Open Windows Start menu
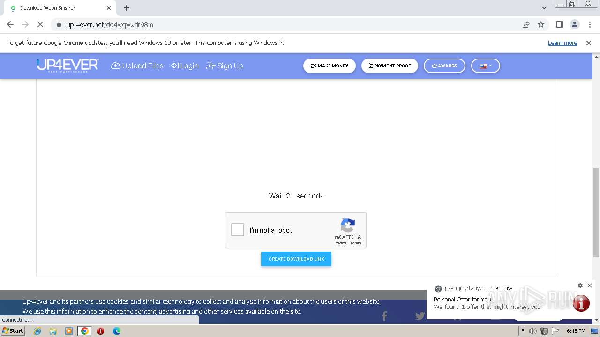This screenshot has width=600, height=337. pyautogui.click(x=13, y=331)
